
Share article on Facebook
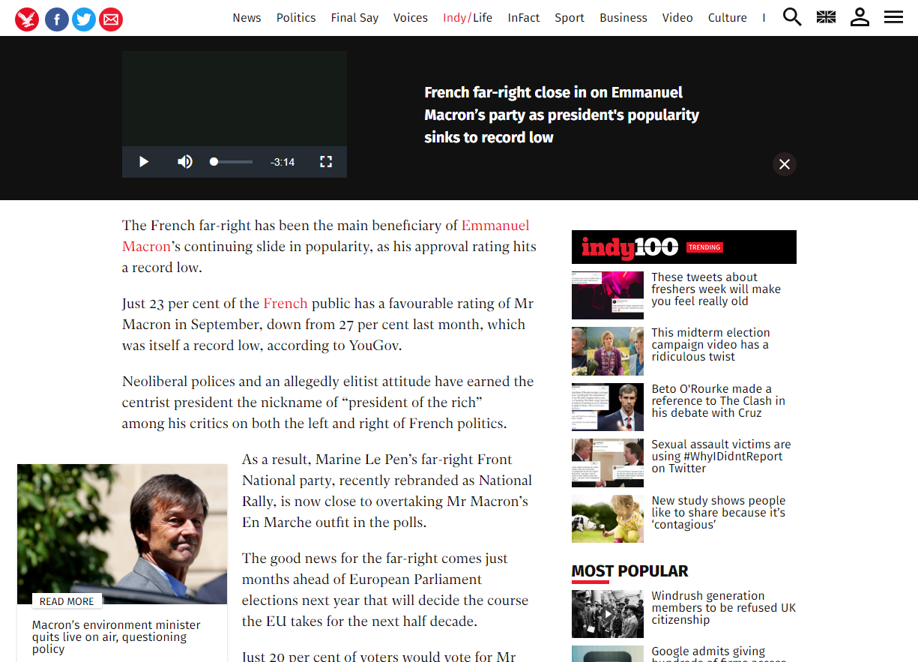click(x=57, y=19)
